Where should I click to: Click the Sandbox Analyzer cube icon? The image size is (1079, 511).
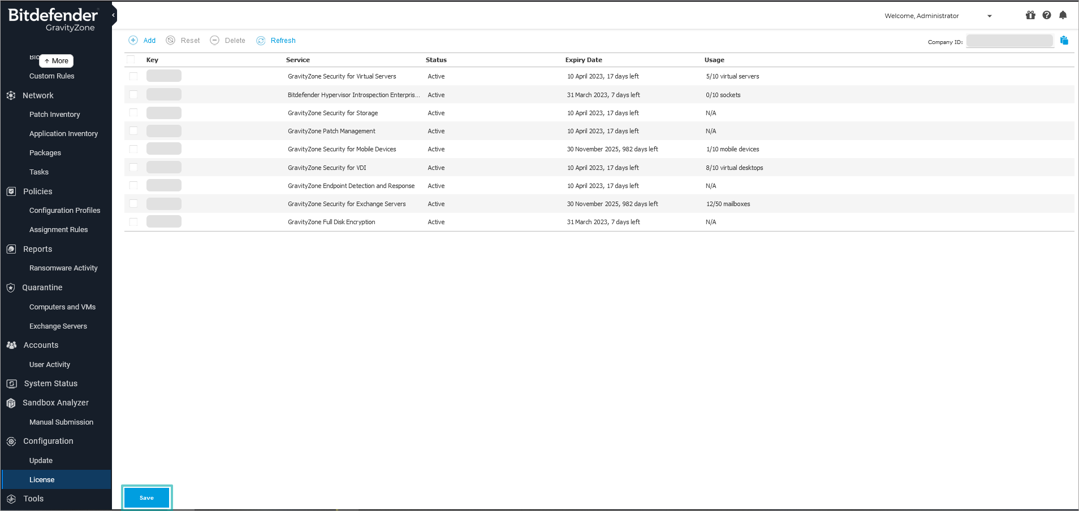pos(11,403)
